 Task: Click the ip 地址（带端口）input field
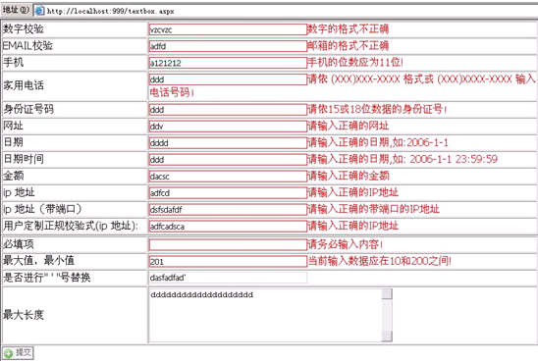pos(228,210)
